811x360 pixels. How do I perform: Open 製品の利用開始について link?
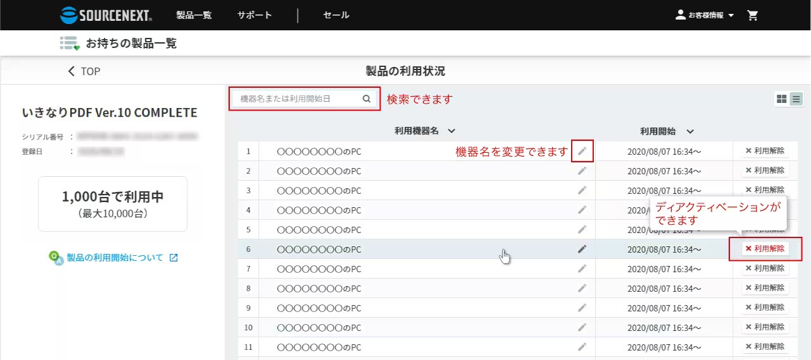click(115, 258)
